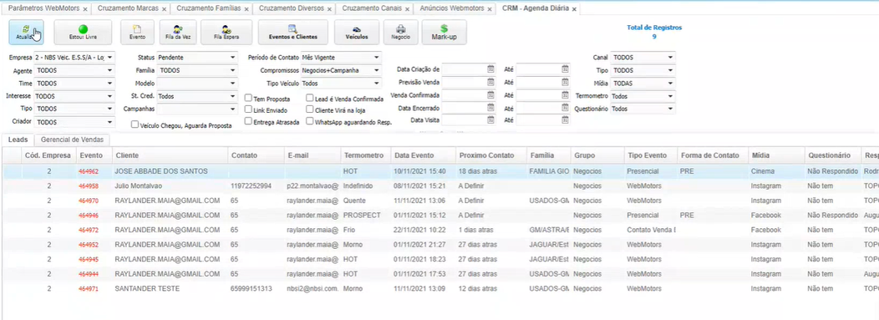Switch to Cruzamento Marcas tab

[x=127, y=9]
